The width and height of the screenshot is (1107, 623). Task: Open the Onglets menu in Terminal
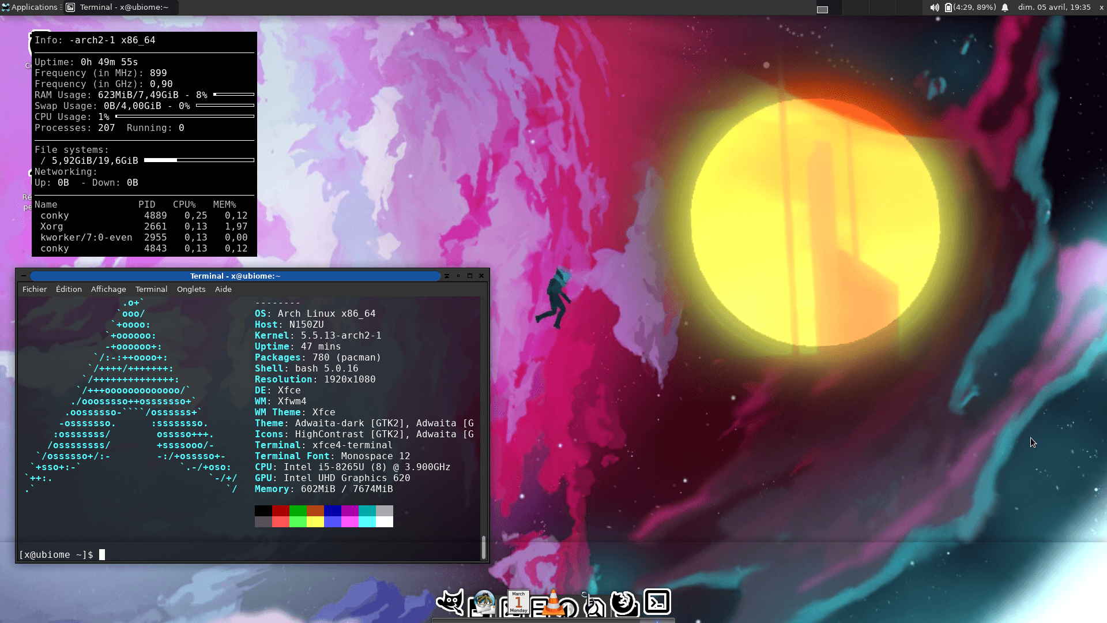[191, 289]
